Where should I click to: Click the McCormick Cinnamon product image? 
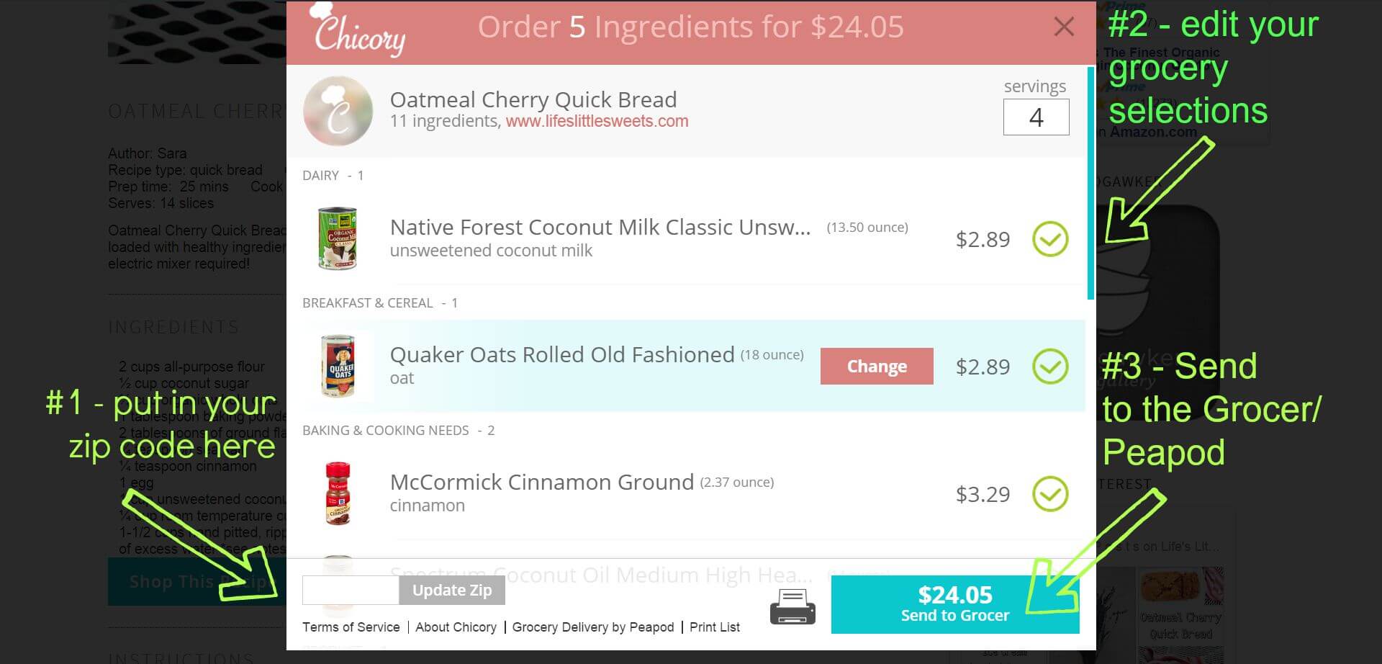tap(338, 494)
